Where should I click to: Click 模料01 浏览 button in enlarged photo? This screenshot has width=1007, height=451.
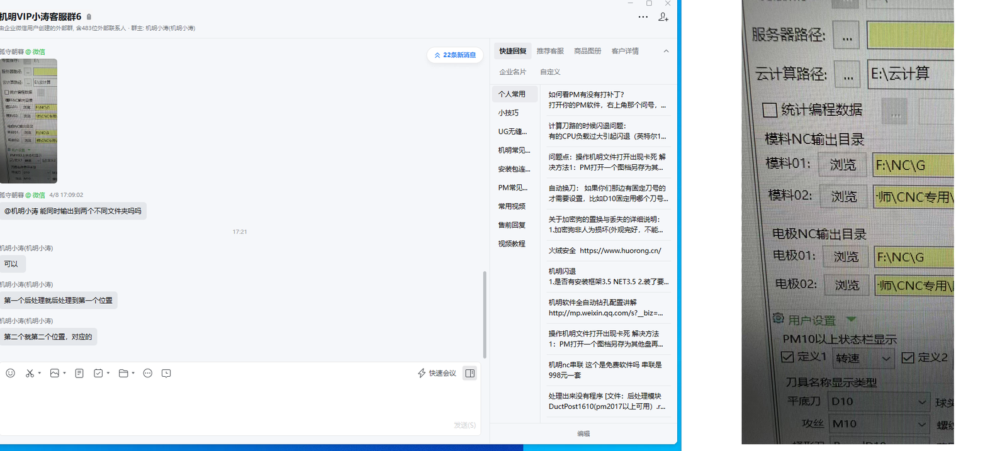click(x=843, y=165)
